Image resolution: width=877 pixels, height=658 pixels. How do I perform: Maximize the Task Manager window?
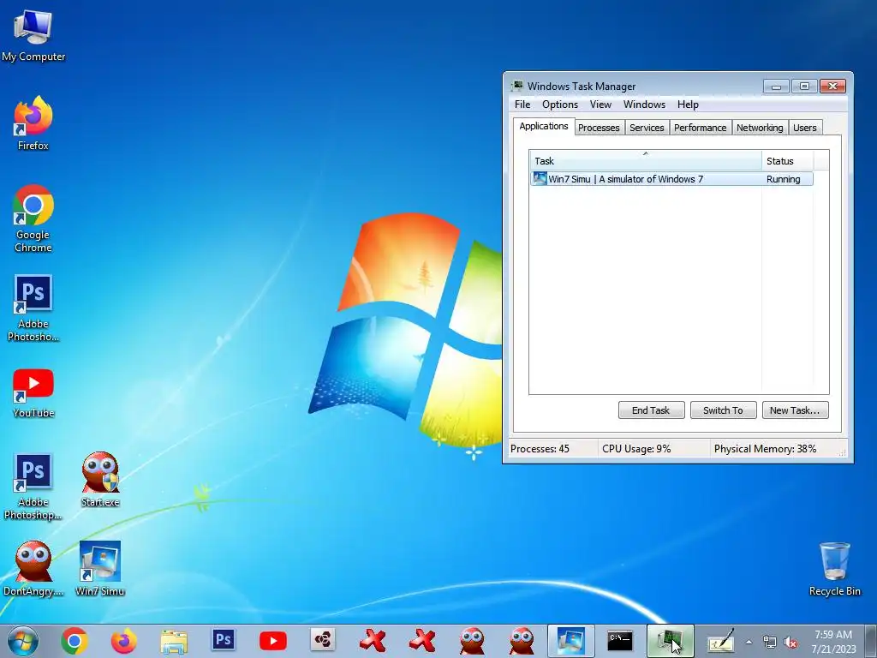coord(804,87)
